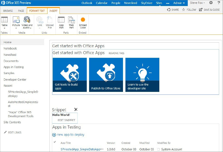Screen dimensions: 223x152
Task: Open the Publish to Office Store tile
Action: tap(106, 75)
